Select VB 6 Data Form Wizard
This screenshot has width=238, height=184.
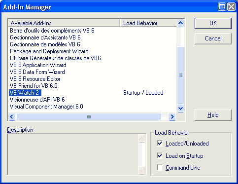coord(37,72)
